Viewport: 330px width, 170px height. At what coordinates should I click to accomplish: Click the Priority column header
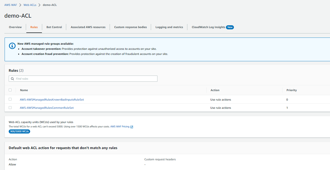(292, 90)
